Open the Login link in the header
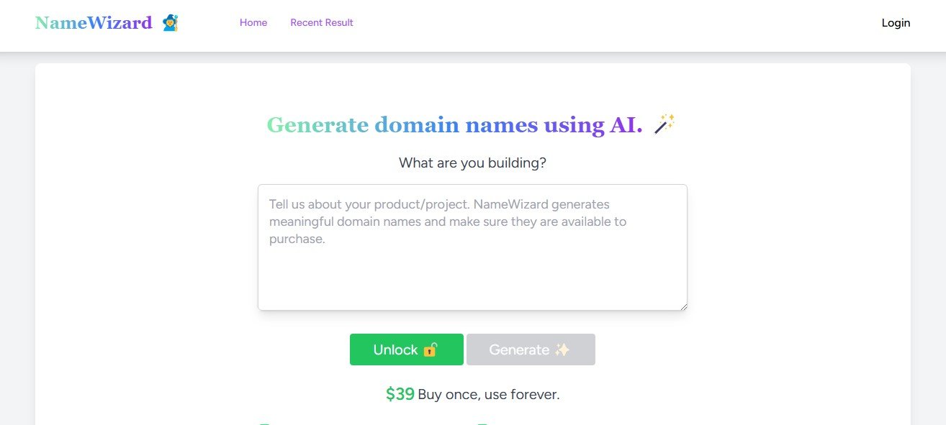Image resolution: width=946 pixels, height=425 pixels. pos(896,23)
